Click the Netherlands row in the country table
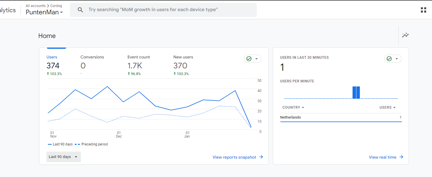This screenshot has width=432, height=177. [341, 117]
